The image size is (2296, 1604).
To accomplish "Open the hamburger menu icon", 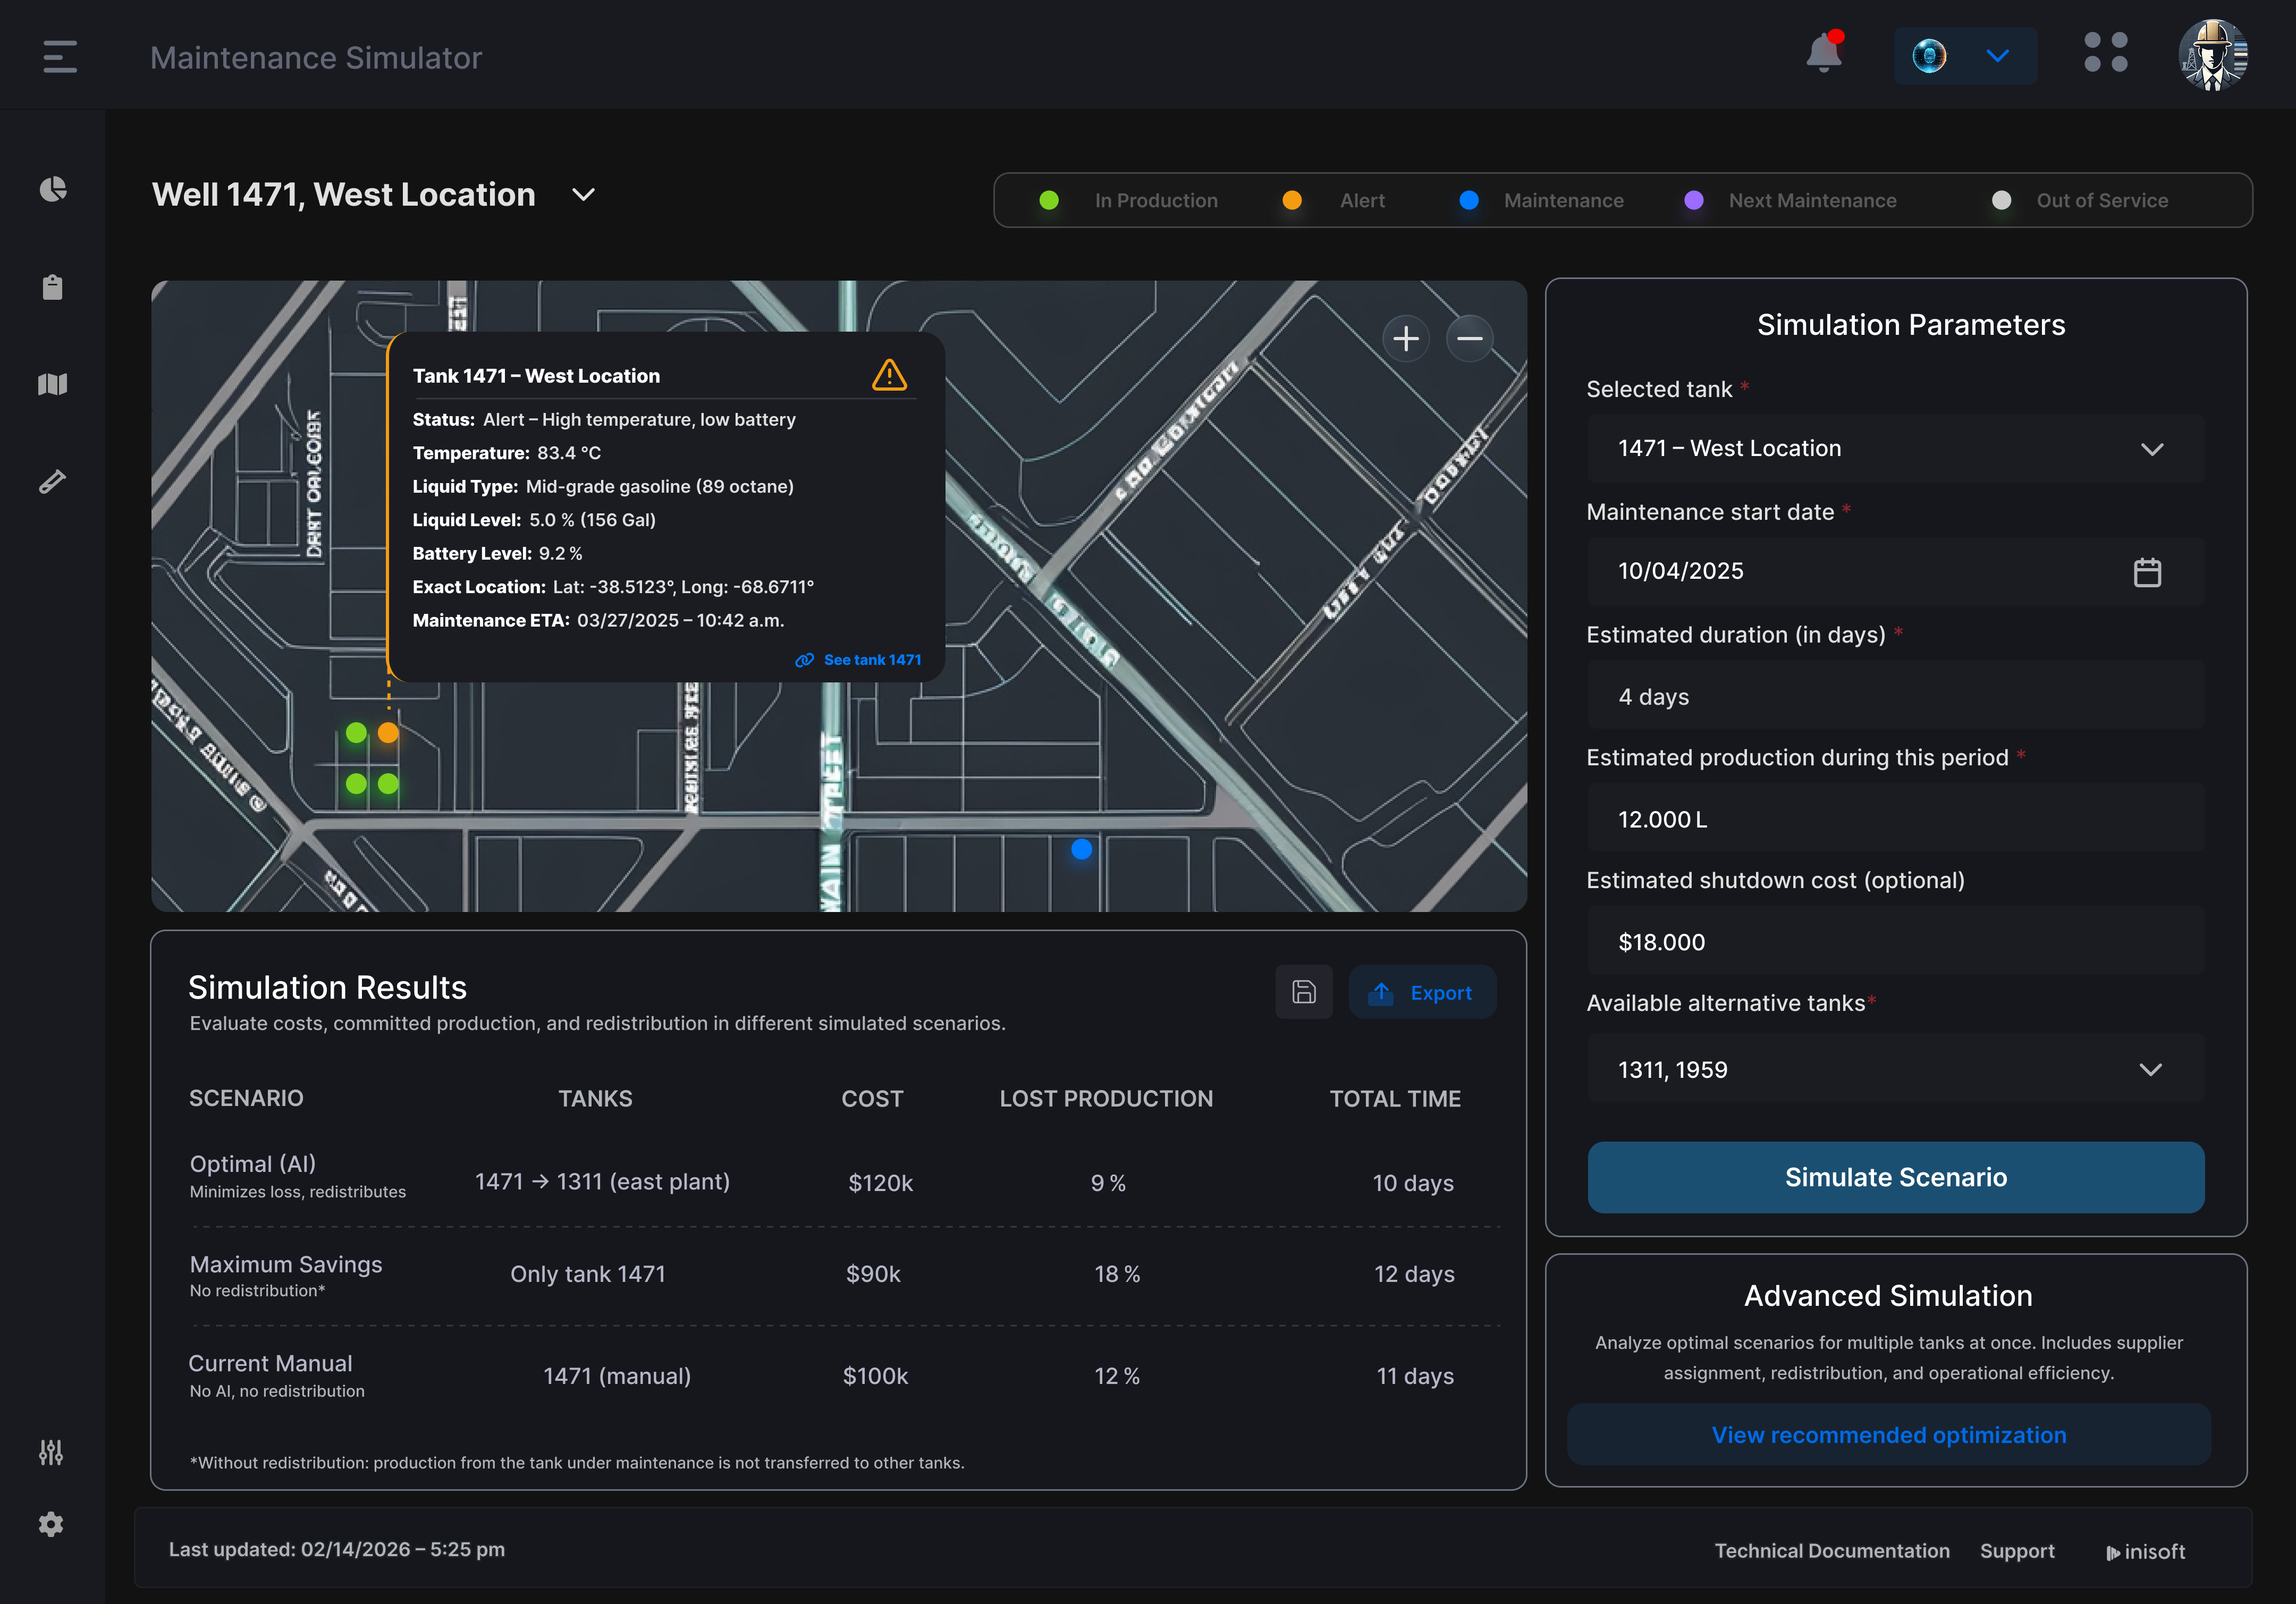I will tap(60, 56).
